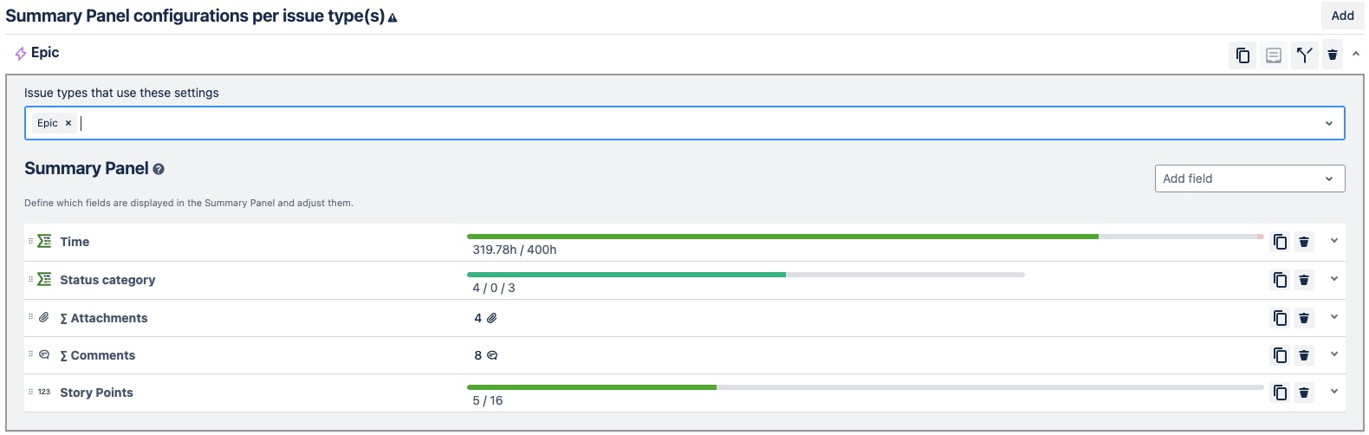Click the Summary Panel help icon
Screen dimensions: 1369x435
[159, 170]
